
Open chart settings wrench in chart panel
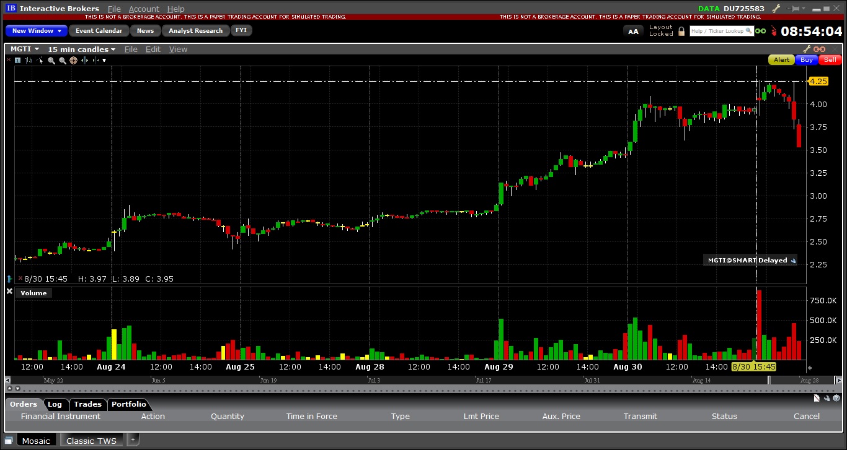coord(807,49)
